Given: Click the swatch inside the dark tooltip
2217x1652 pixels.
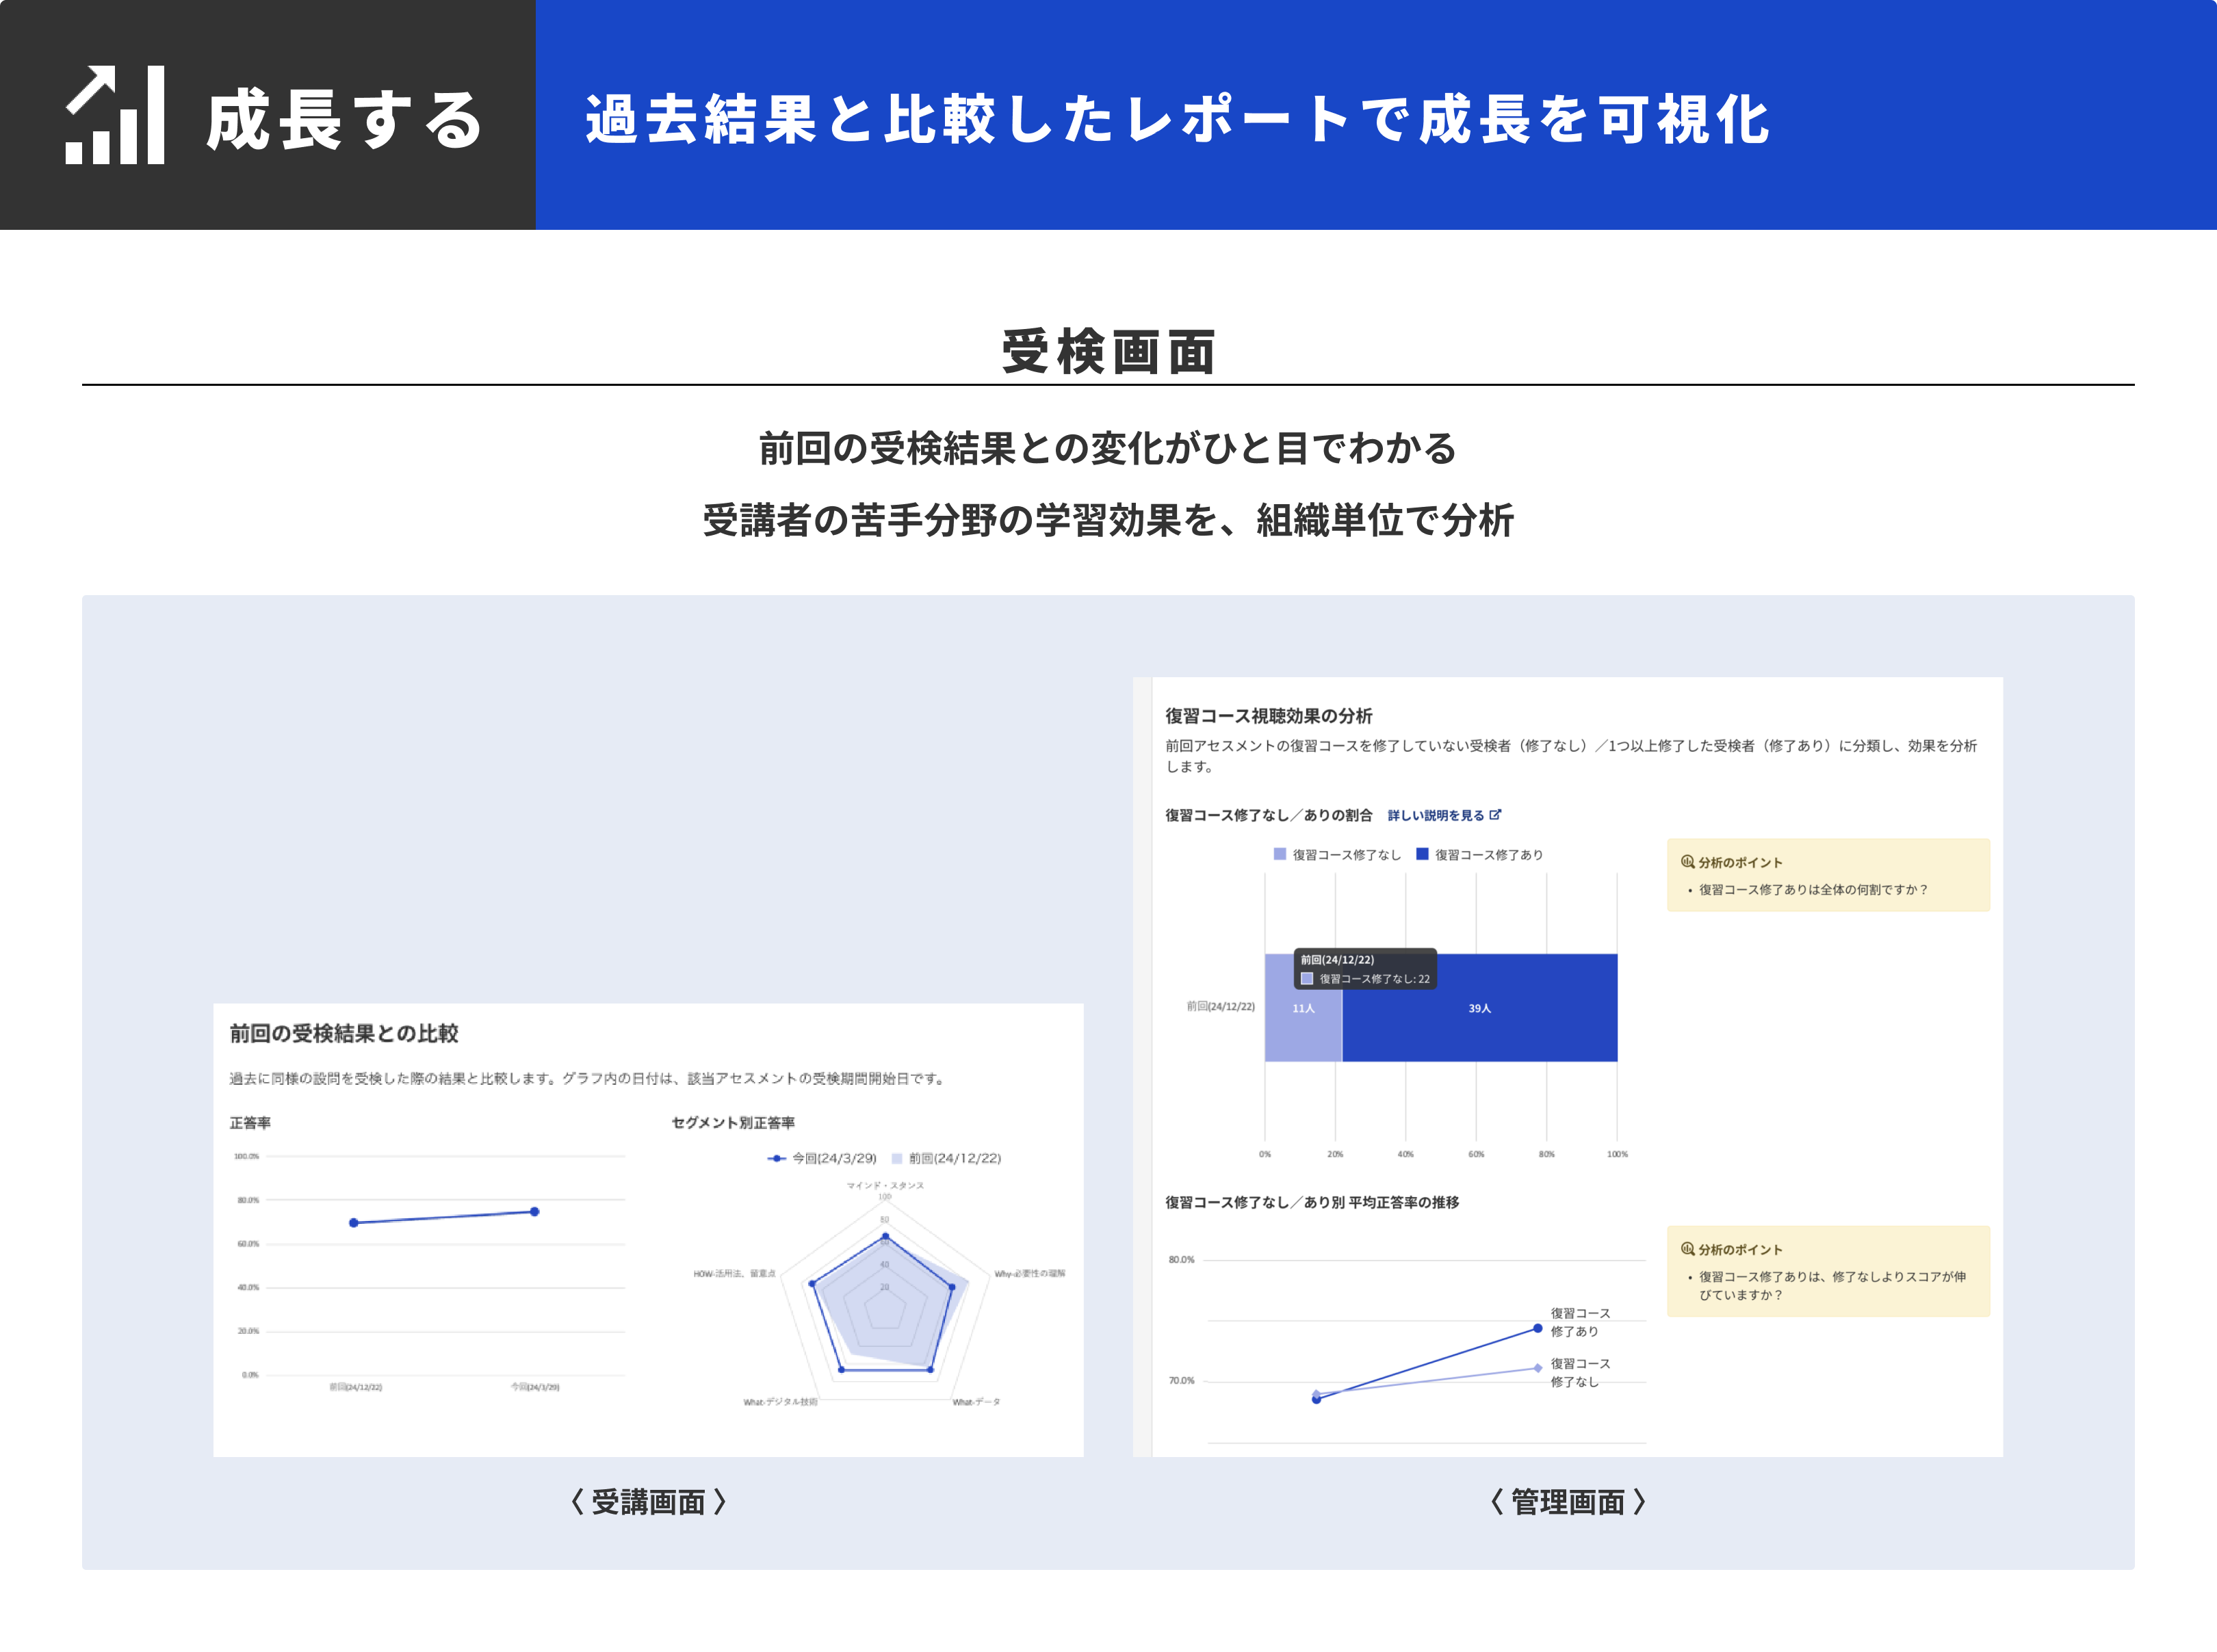Looking at the screenshot, I should point(1307,978).
